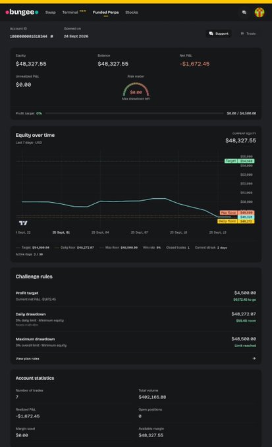Screen dimensions: 272x447
Task: Open View plan rules link
Action: pos(28,359)
